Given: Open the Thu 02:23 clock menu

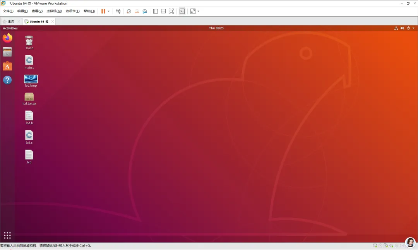Looking at the screenshot, I should [216, 28].
